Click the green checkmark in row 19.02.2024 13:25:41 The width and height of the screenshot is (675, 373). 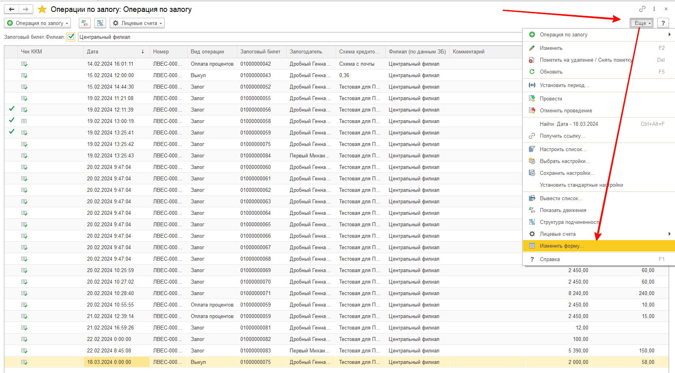point(11,132)
